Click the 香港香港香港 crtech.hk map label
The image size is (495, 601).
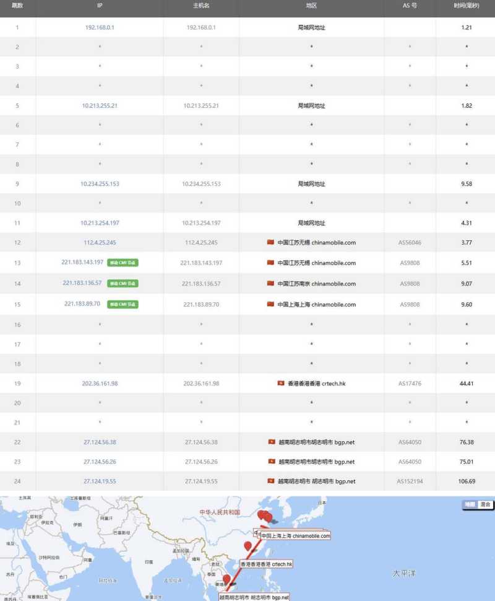(x=266, y=564)
